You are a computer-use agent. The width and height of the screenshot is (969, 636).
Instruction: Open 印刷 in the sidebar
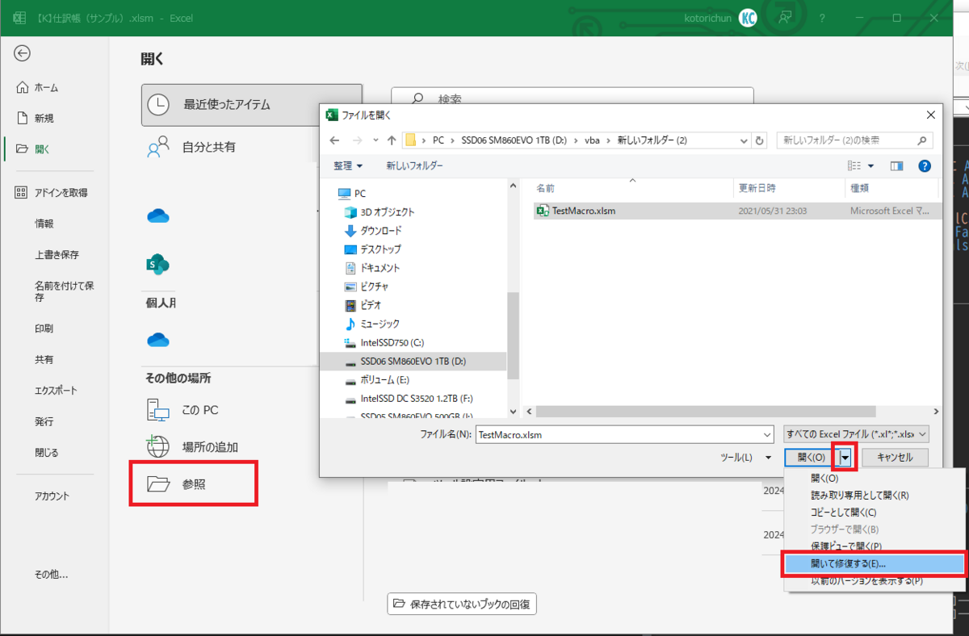pos(44,328)
